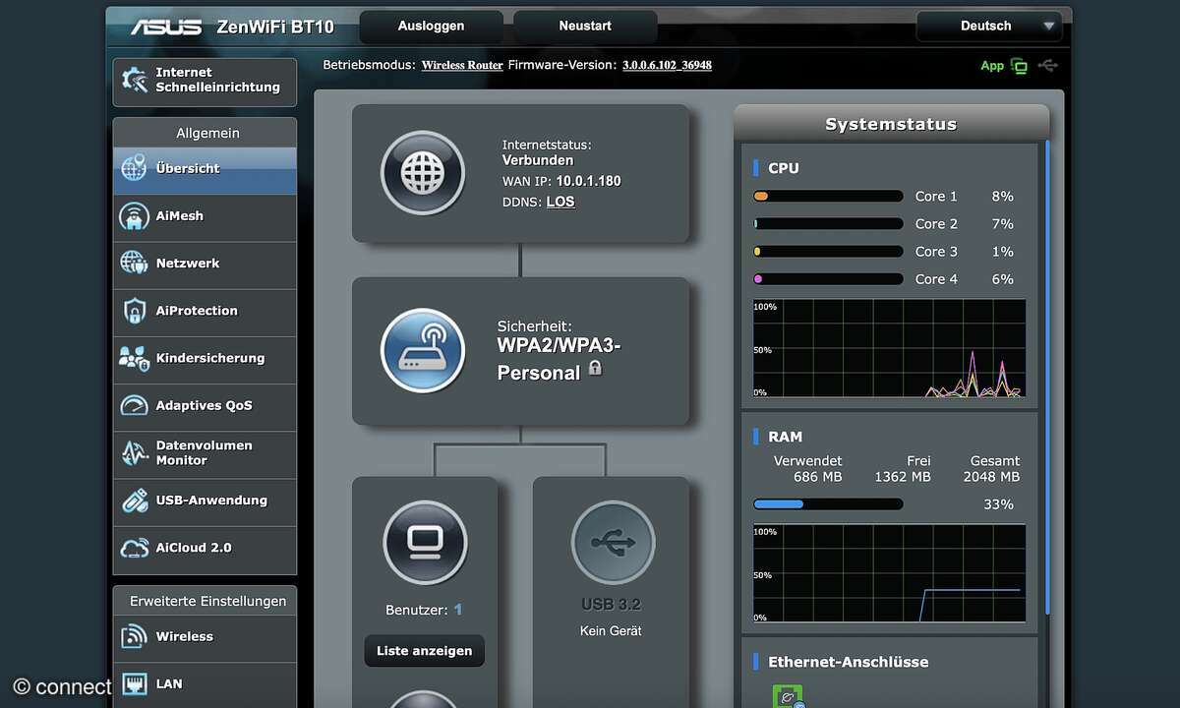Image resolution: width=1180 pixels, height=708 pixels.
Task: Click the CPU usage graph
Action: tap(889, 349)
